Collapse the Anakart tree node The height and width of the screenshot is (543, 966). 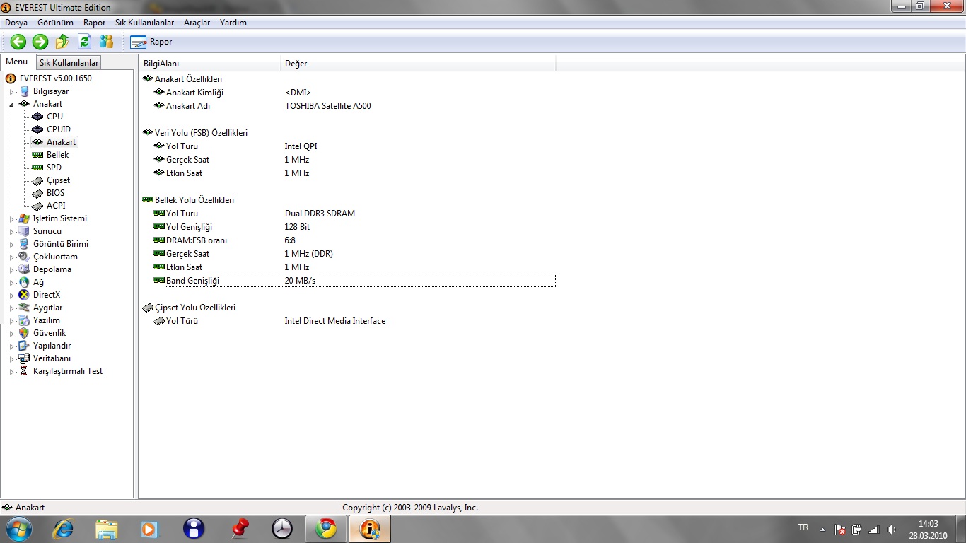point(11,104)
